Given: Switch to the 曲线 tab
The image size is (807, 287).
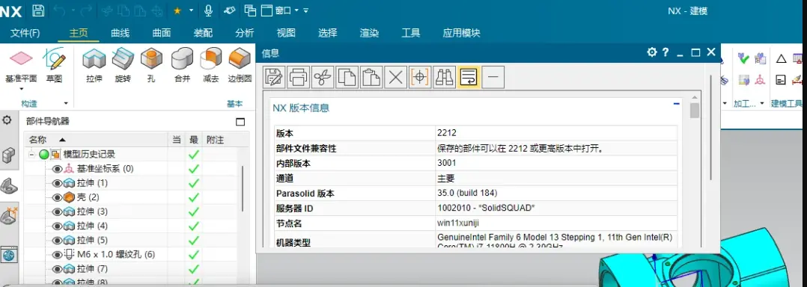Looking at the screenshot, I should pos(120,33).
